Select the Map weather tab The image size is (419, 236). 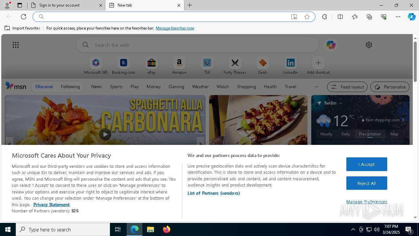(x=394, y=134)
